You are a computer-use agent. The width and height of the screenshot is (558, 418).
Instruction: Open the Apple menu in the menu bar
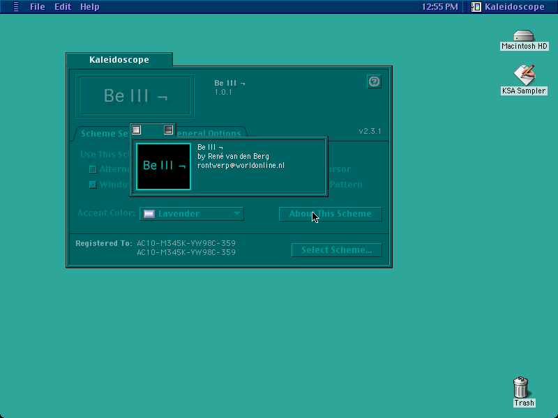pos(15,7)
